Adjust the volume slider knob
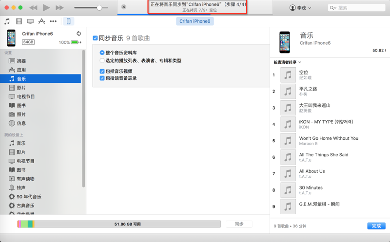 pos(99,8)
